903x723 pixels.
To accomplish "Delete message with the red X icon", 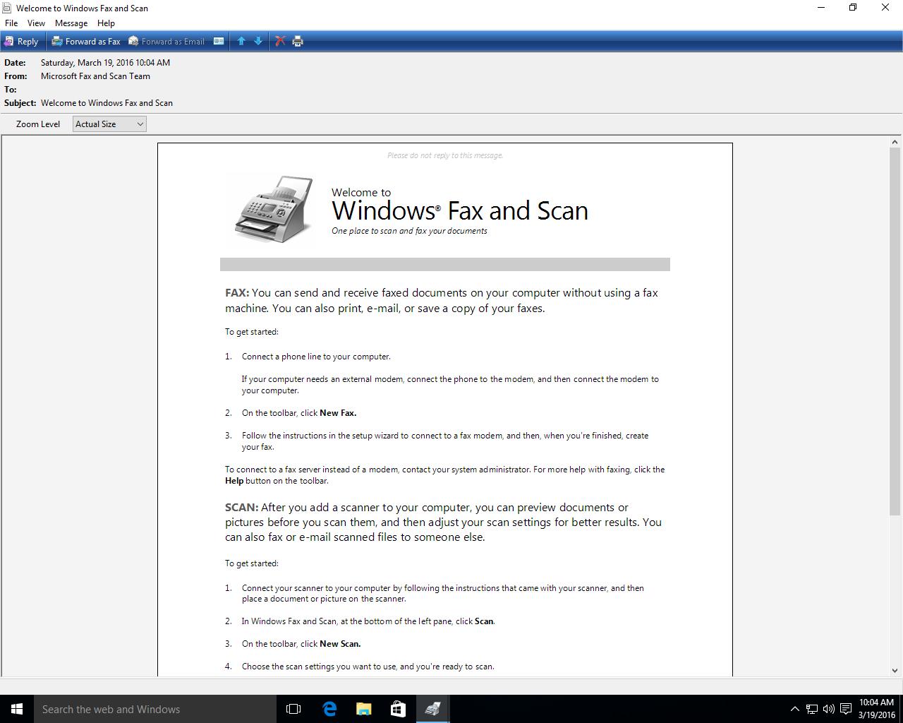I will 280,42.
